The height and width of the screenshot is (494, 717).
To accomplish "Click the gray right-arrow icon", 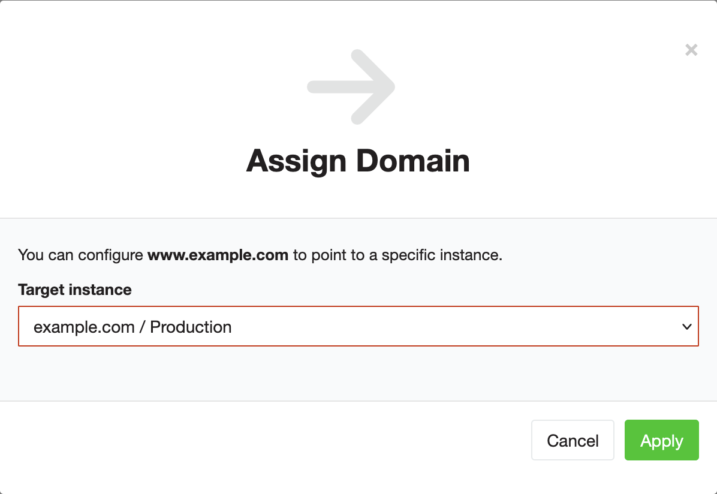I will coord(351,87).
